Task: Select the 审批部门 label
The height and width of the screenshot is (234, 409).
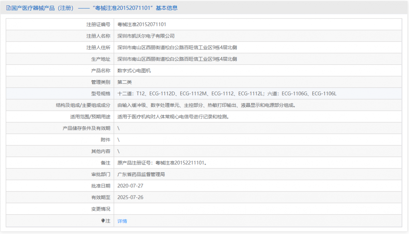Action: [101, 174]
